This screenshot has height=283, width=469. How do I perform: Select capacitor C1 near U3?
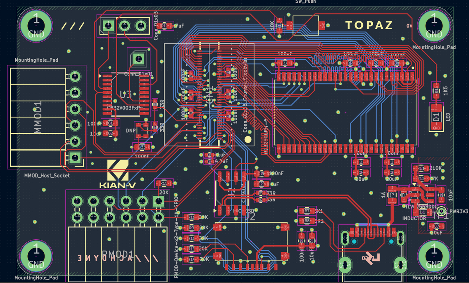pos(110,123)
